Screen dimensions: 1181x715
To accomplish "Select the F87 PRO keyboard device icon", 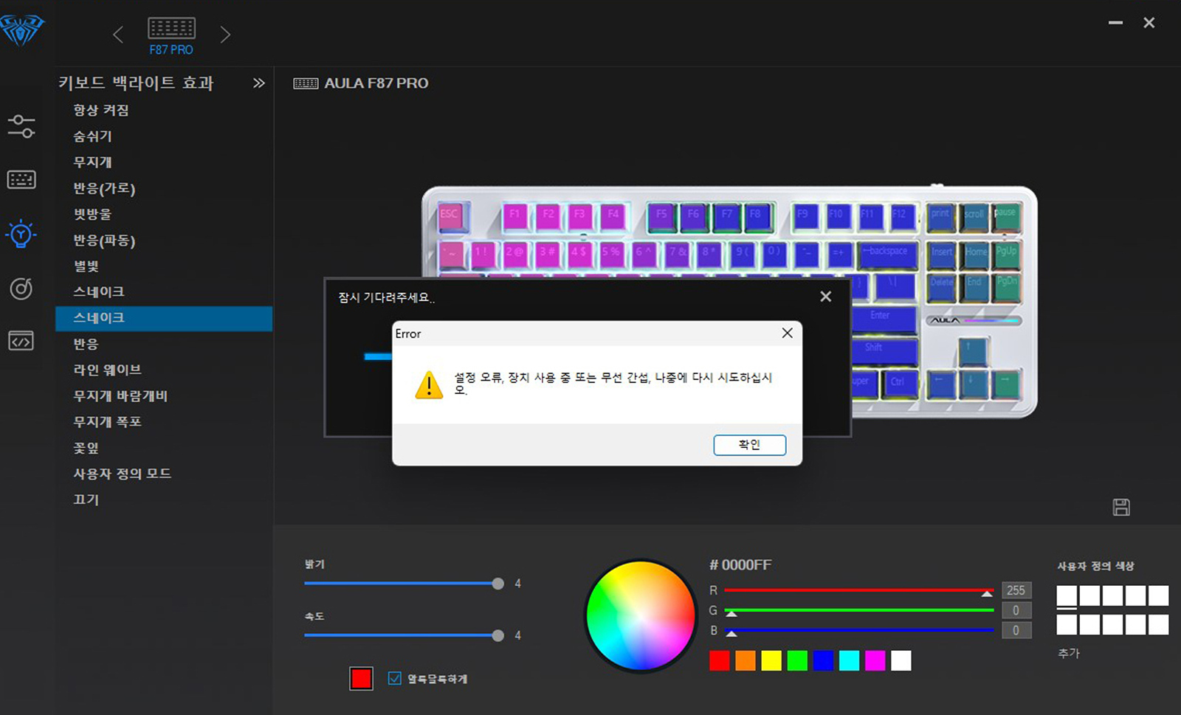I will pos(171,36).
